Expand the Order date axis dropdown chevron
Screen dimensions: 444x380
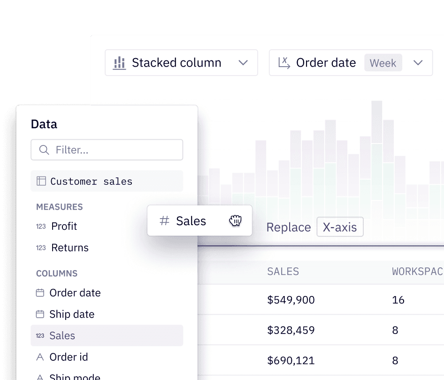click(x=418, y=63)
